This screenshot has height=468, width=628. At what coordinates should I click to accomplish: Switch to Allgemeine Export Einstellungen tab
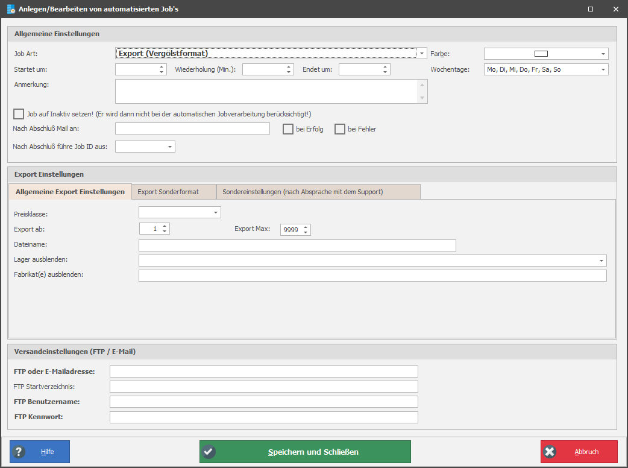pos(70,192)
